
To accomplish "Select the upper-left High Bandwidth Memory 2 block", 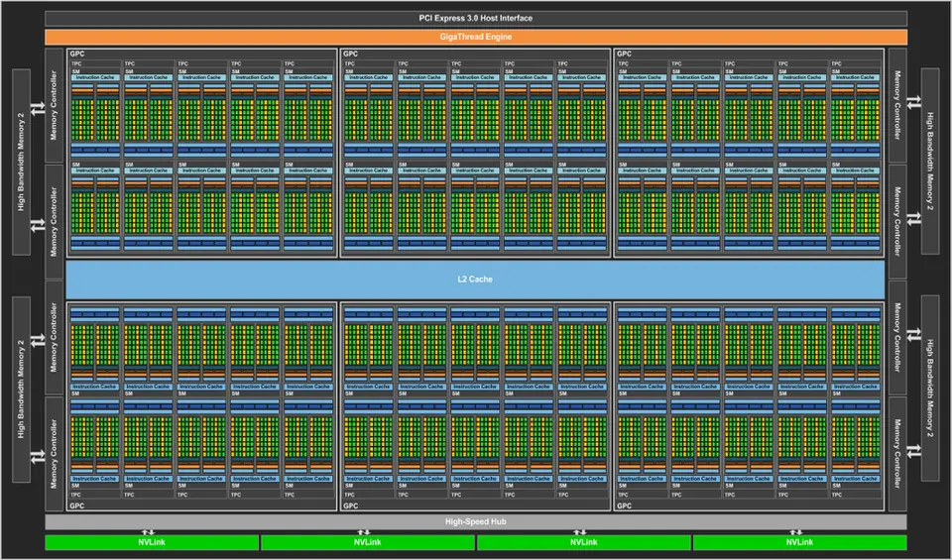I will (22, 164).
